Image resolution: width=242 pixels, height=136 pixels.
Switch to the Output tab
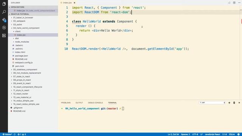pyautogui.click(x=79, y=103)
